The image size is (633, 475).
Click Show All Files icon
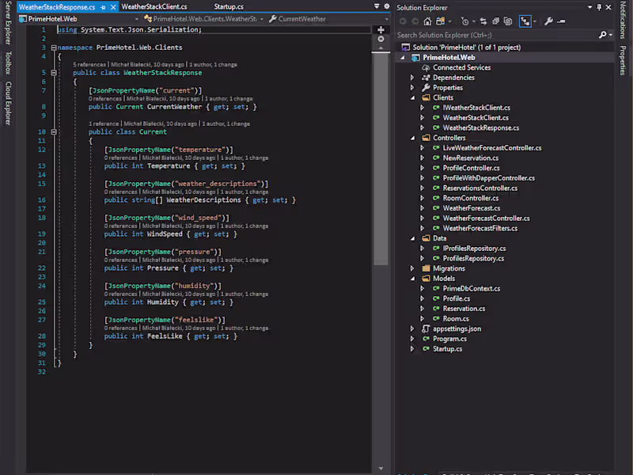(x=508, y=21)
